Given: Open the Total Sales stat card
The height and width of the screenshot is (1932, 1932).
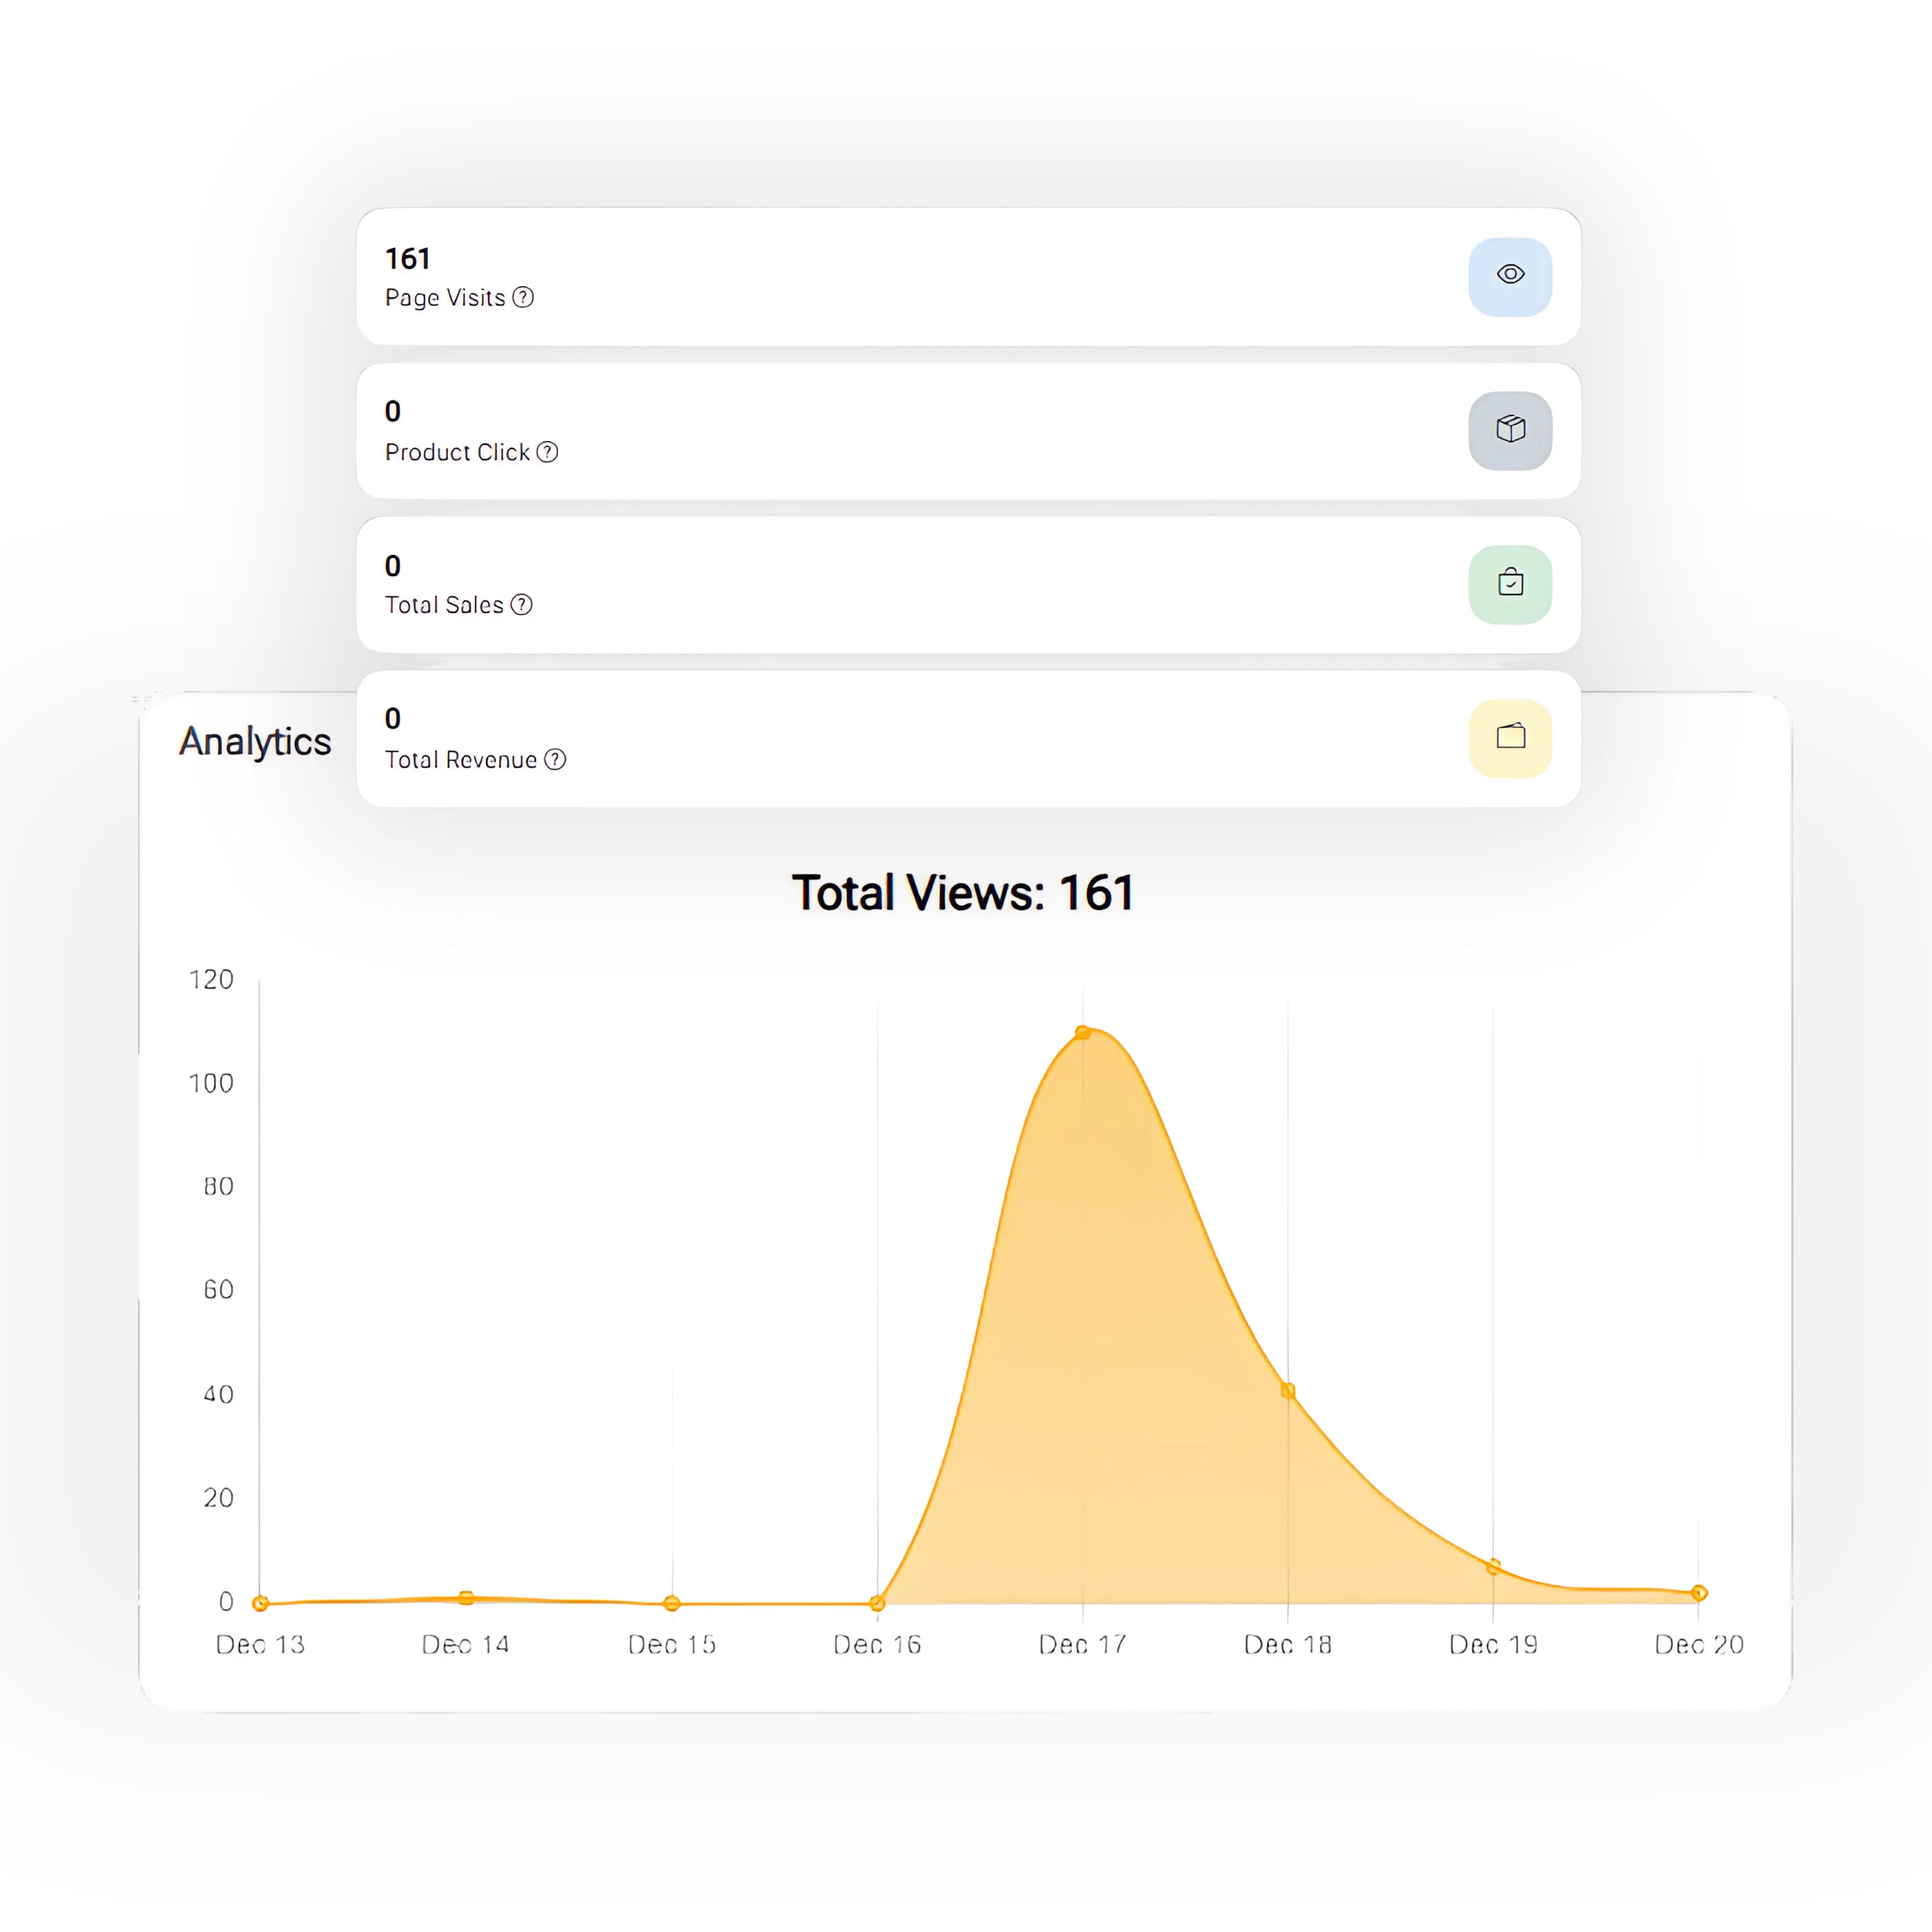Looking at the screenshot, I should [x=968, y=585].
